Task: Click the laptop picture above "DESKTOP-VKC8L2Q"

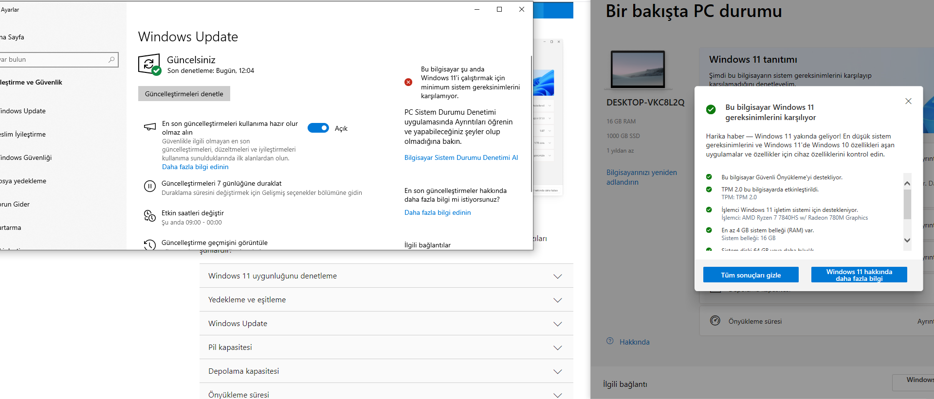Action: [638, 70]
